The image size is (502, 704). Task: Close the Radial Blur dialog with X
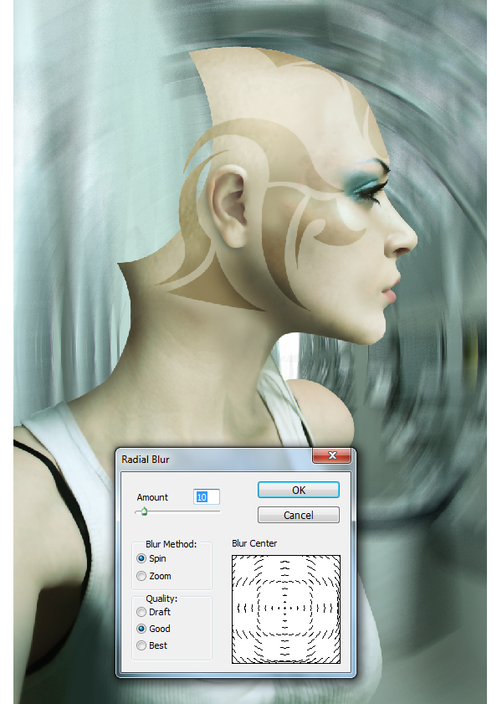[331, 455]
